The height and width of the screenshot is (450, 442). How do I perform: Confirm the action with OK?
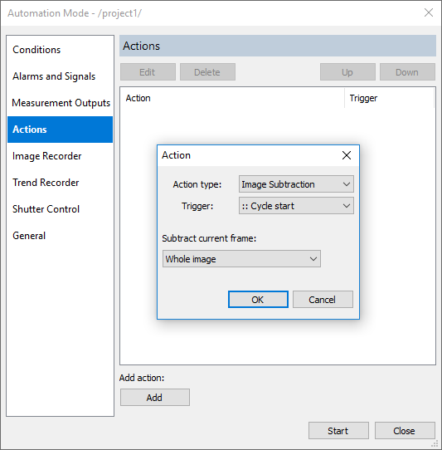[x=258, y=300]
